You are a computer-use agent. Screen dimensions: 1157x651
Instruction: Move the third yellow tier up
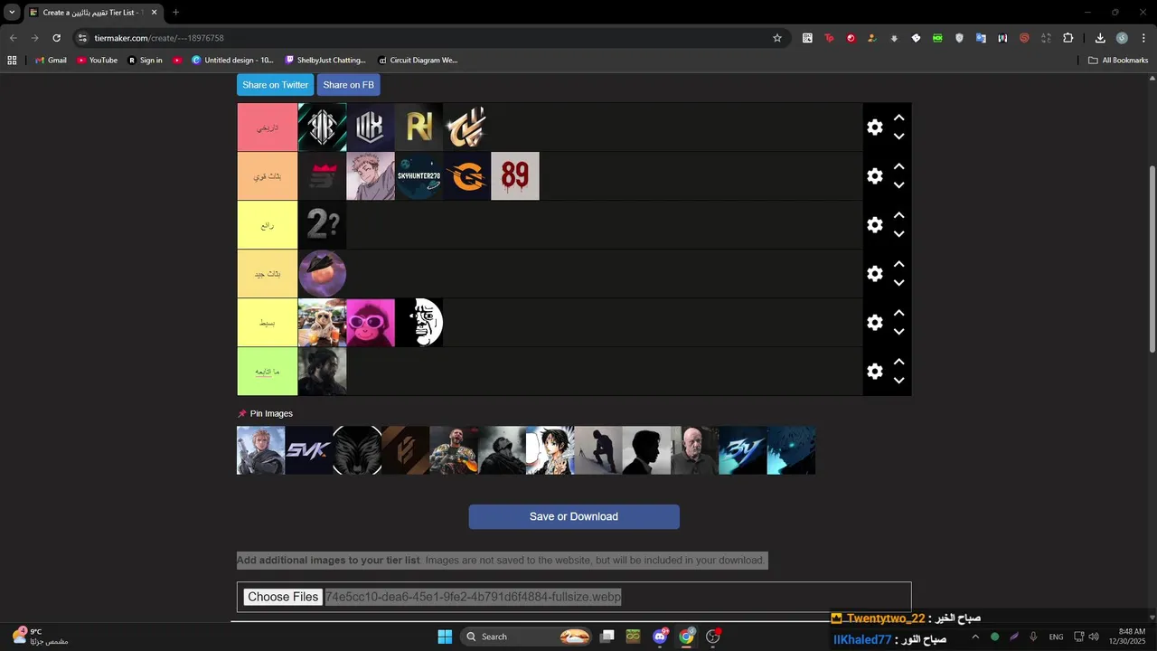click(899, 215)
